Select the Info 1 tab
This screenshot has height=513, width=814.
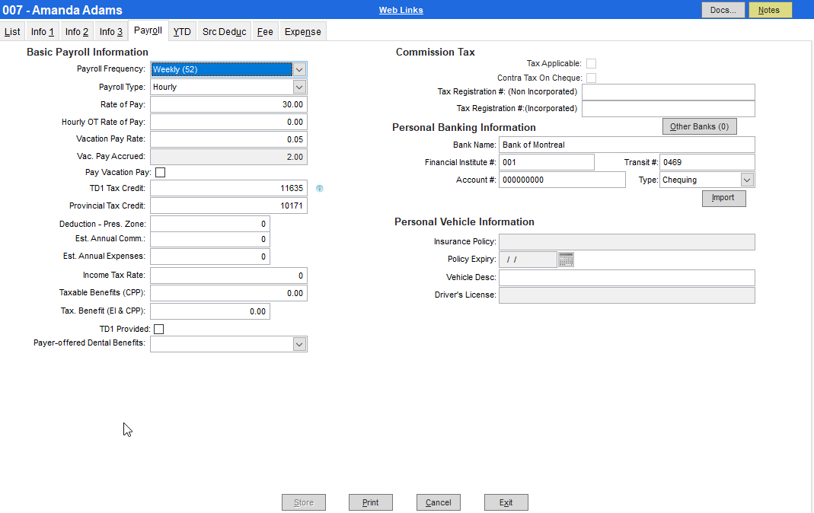point(42,31)
